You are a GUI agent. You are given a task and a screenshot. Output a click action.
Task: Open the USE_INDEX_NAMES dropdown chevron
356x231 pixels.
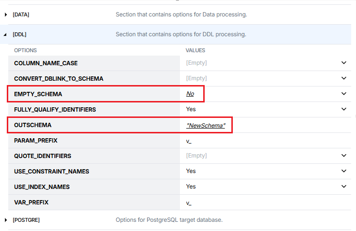point(344,187)
